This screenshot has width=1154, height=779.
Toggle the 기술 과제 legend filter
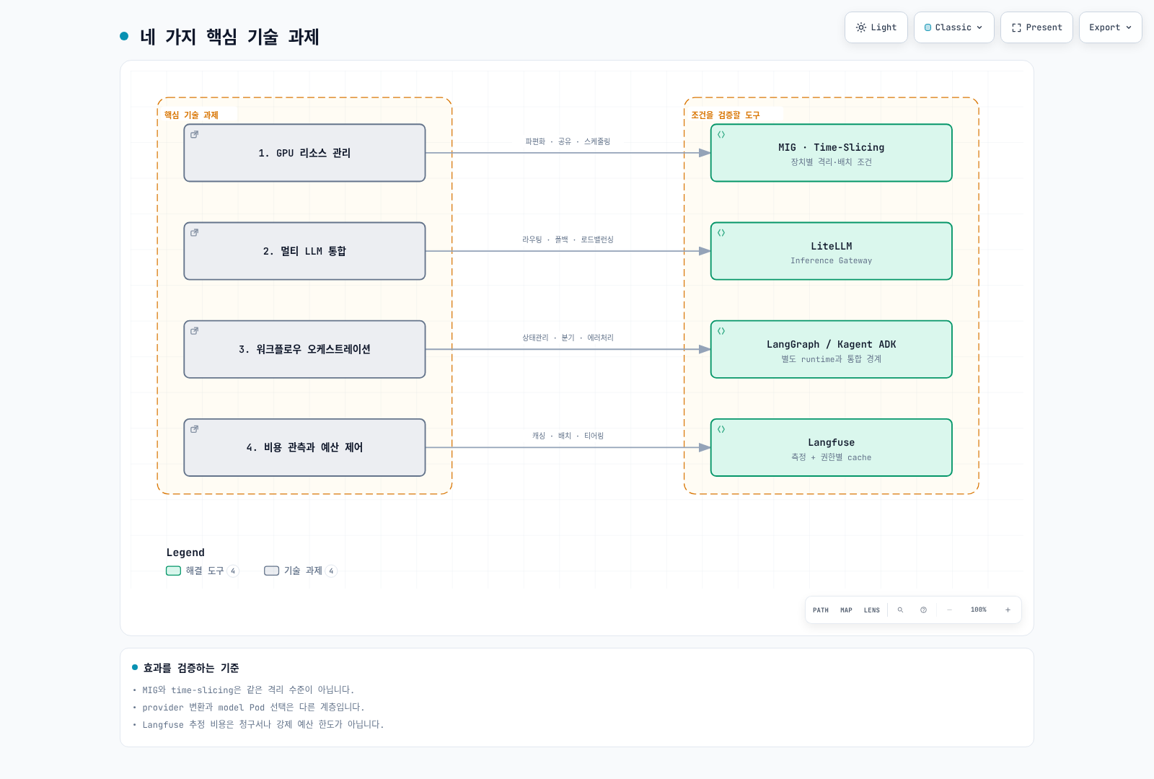[301, 571]
